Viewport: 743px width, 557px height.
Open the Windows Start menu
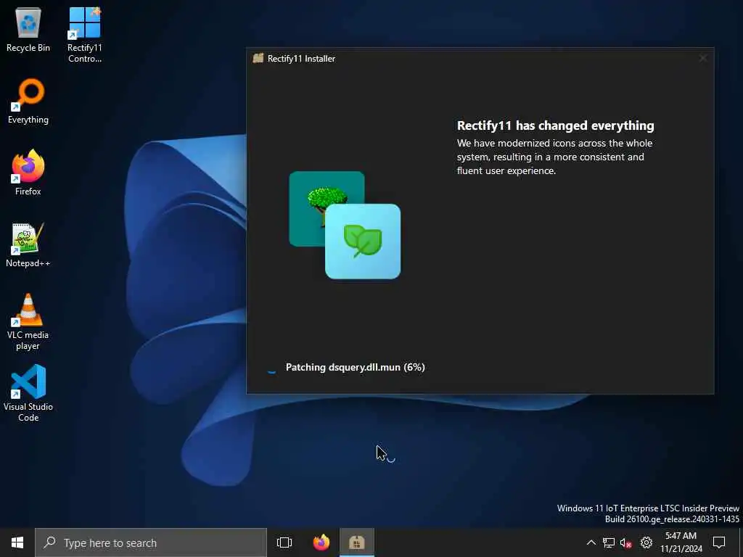pos(17,542)
